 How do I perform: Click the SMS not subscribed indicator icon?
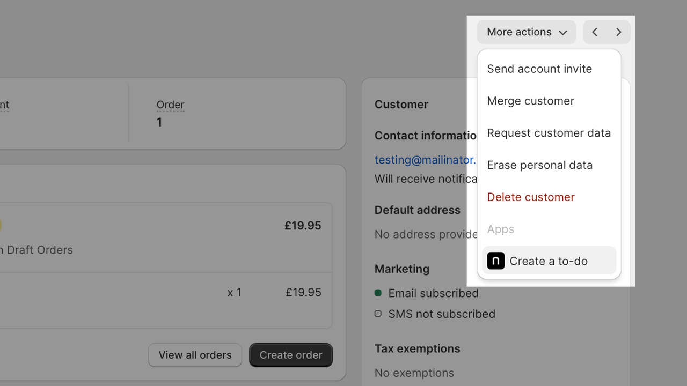pos(378,314)
